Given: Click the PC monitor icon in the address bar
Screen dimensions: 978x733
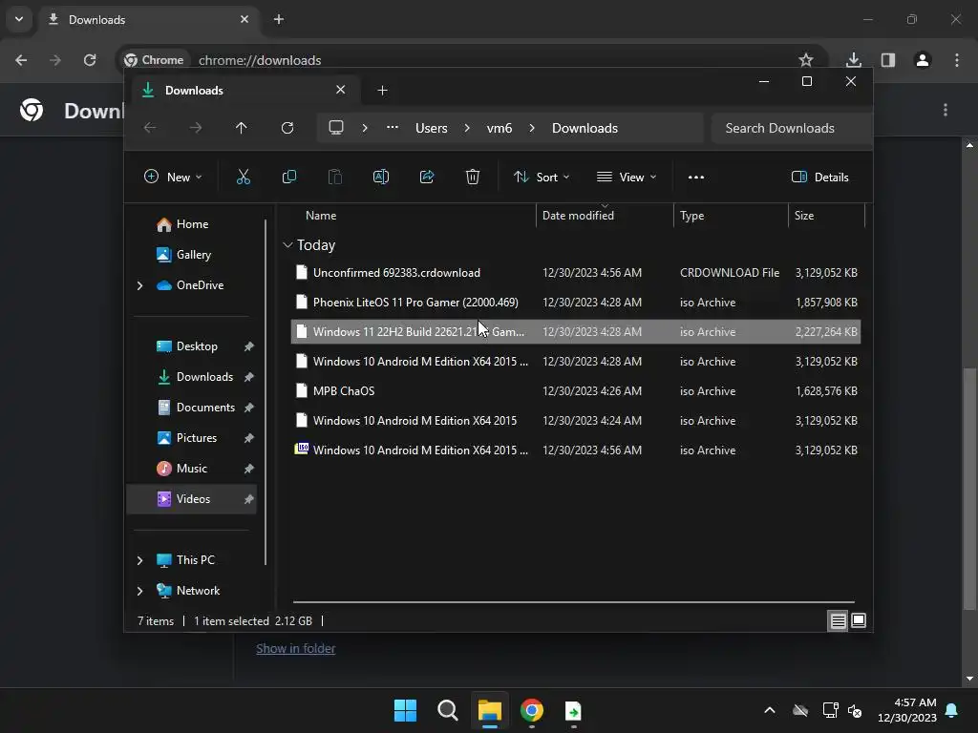Looking at the screenshot, I should (336, 128).
